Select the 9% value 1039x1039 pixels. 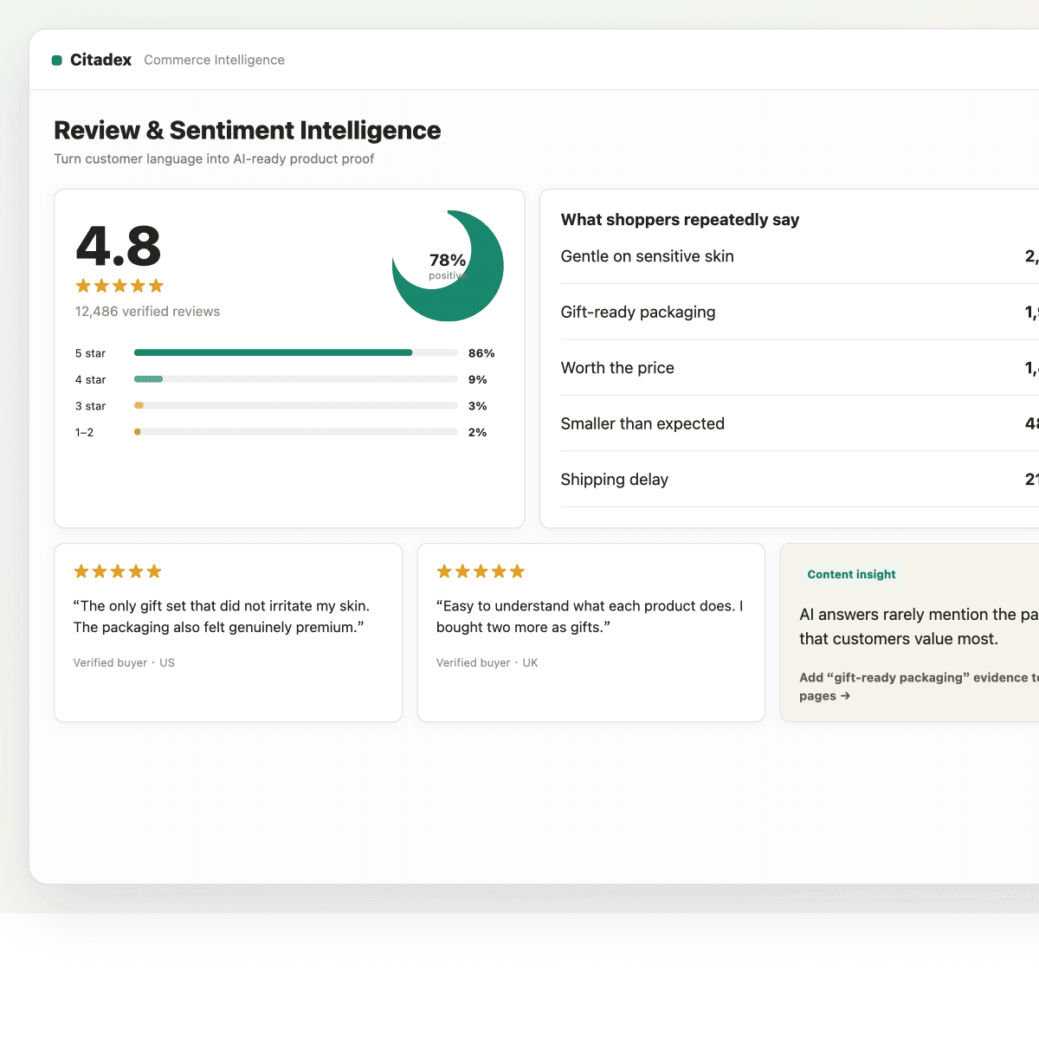[x=478, y=379]
